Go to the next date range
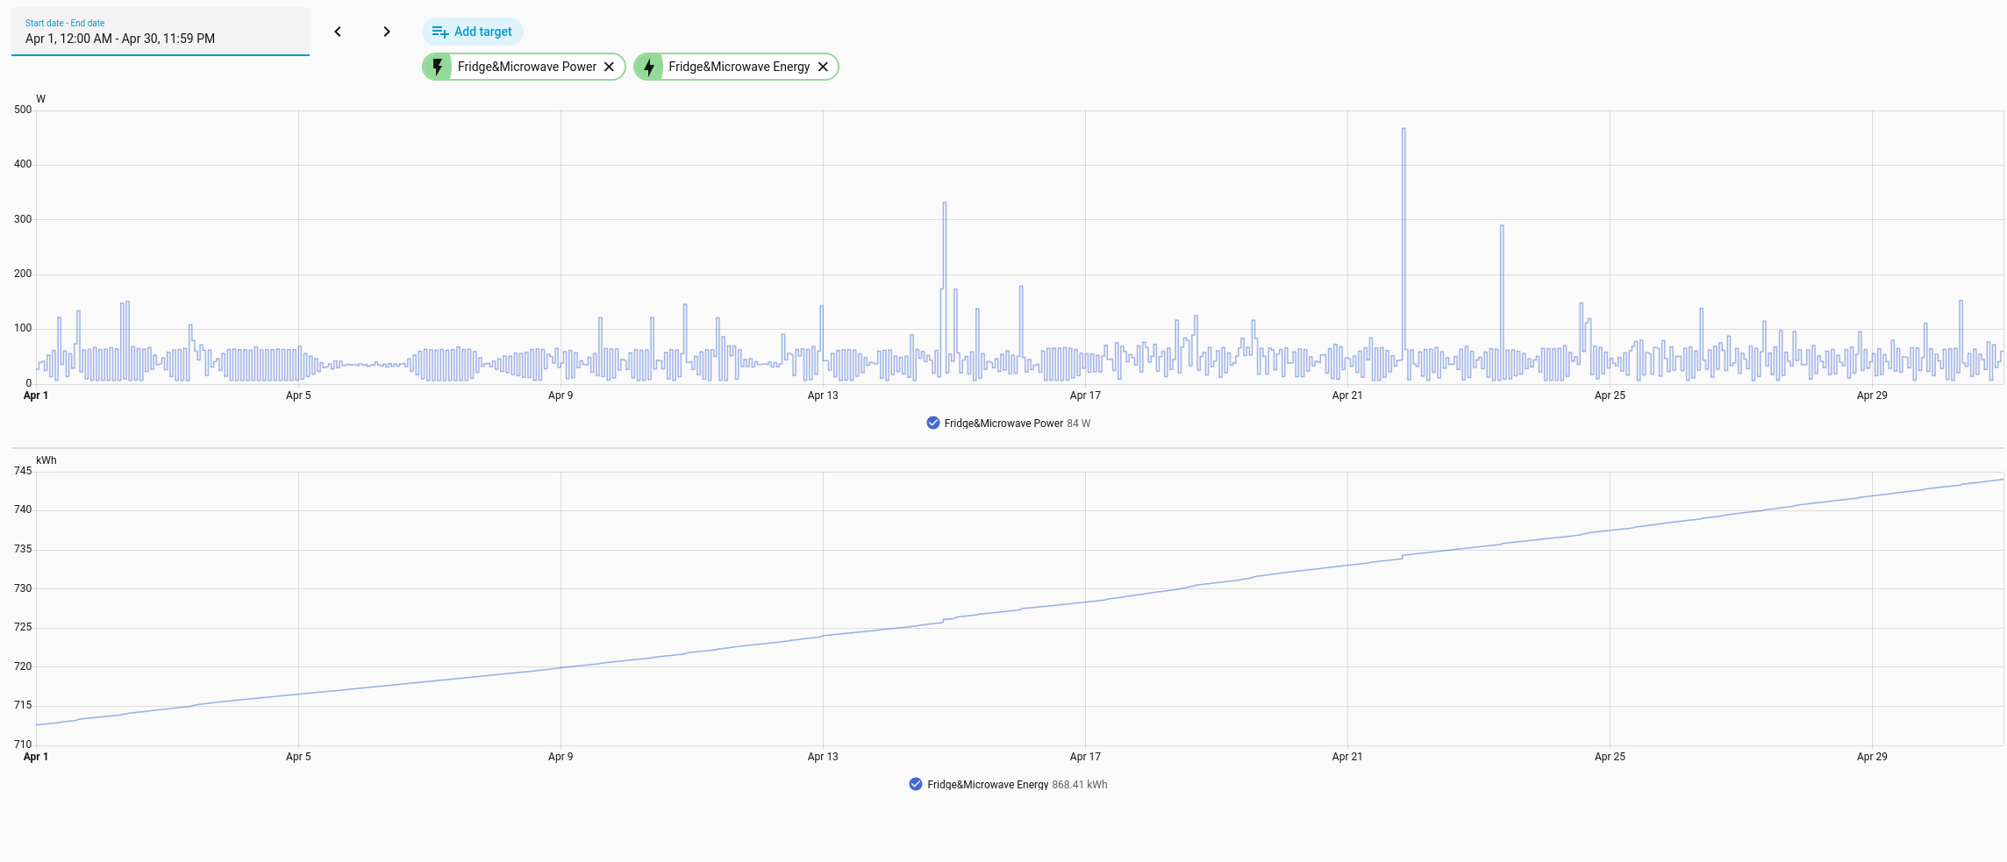2007x862 pixels. 387,32
